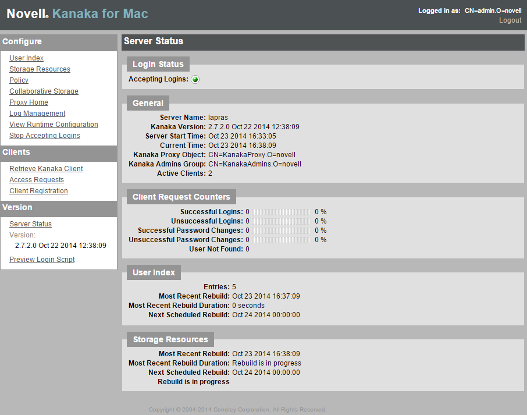This screenshot has width=527, height=415.
Task: Open Storage Resources configuration link
Action: [x=40, y=69]
